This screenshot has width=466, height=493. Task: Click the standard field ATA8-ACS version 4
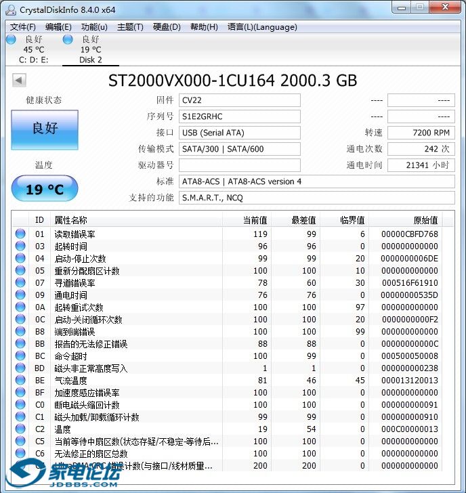pos(317,181)
